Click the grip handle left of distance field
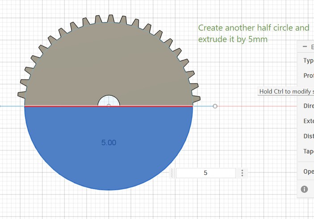The height and width of the screenshot is (219, 314). pyautogui.click(x=172, y=173)
